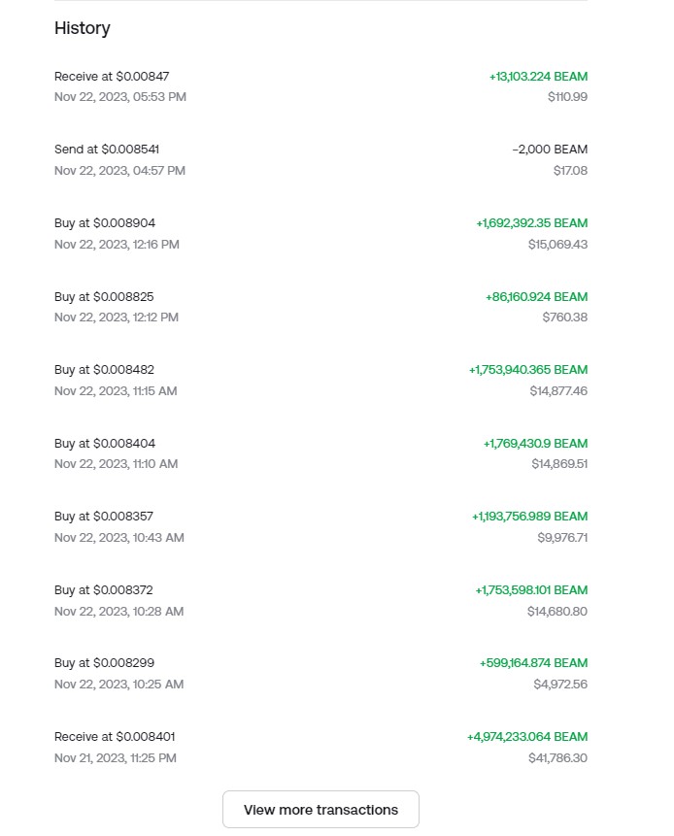Screen dimensions: 674x836
Task: Click the Buy at $0.008372 entry
Action: (x=104, y=590)
